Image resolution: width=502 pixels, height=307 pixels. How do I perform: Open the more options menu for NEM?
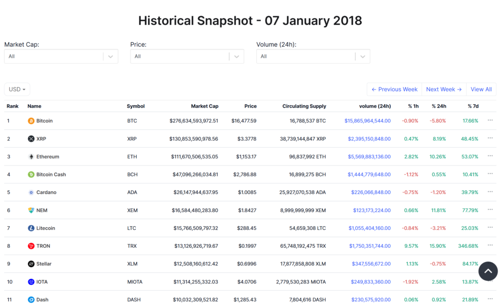pyautogui.click(x=490, y=210)
